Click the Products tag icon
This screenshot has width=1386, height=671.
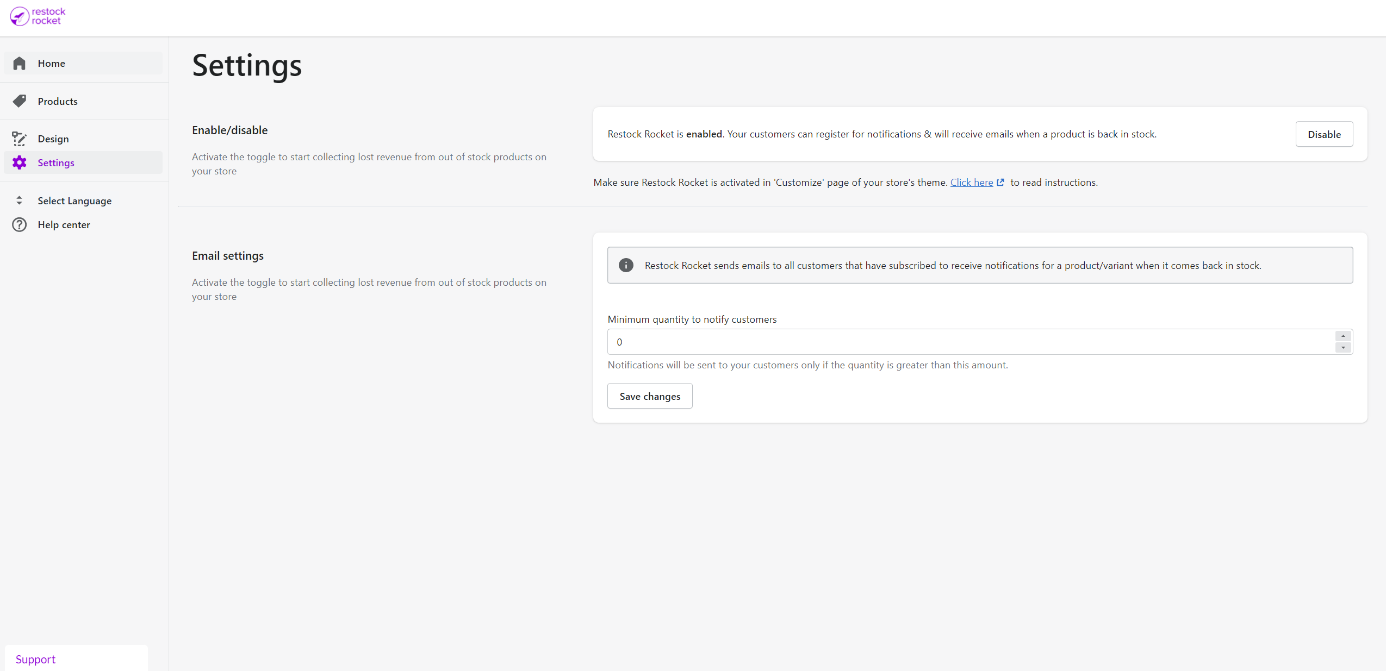(20, 101)
